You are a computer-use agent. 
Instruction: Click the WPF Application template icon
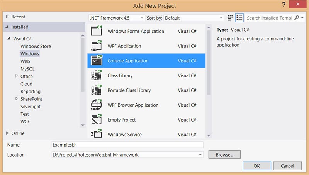(x=96, y=46)
